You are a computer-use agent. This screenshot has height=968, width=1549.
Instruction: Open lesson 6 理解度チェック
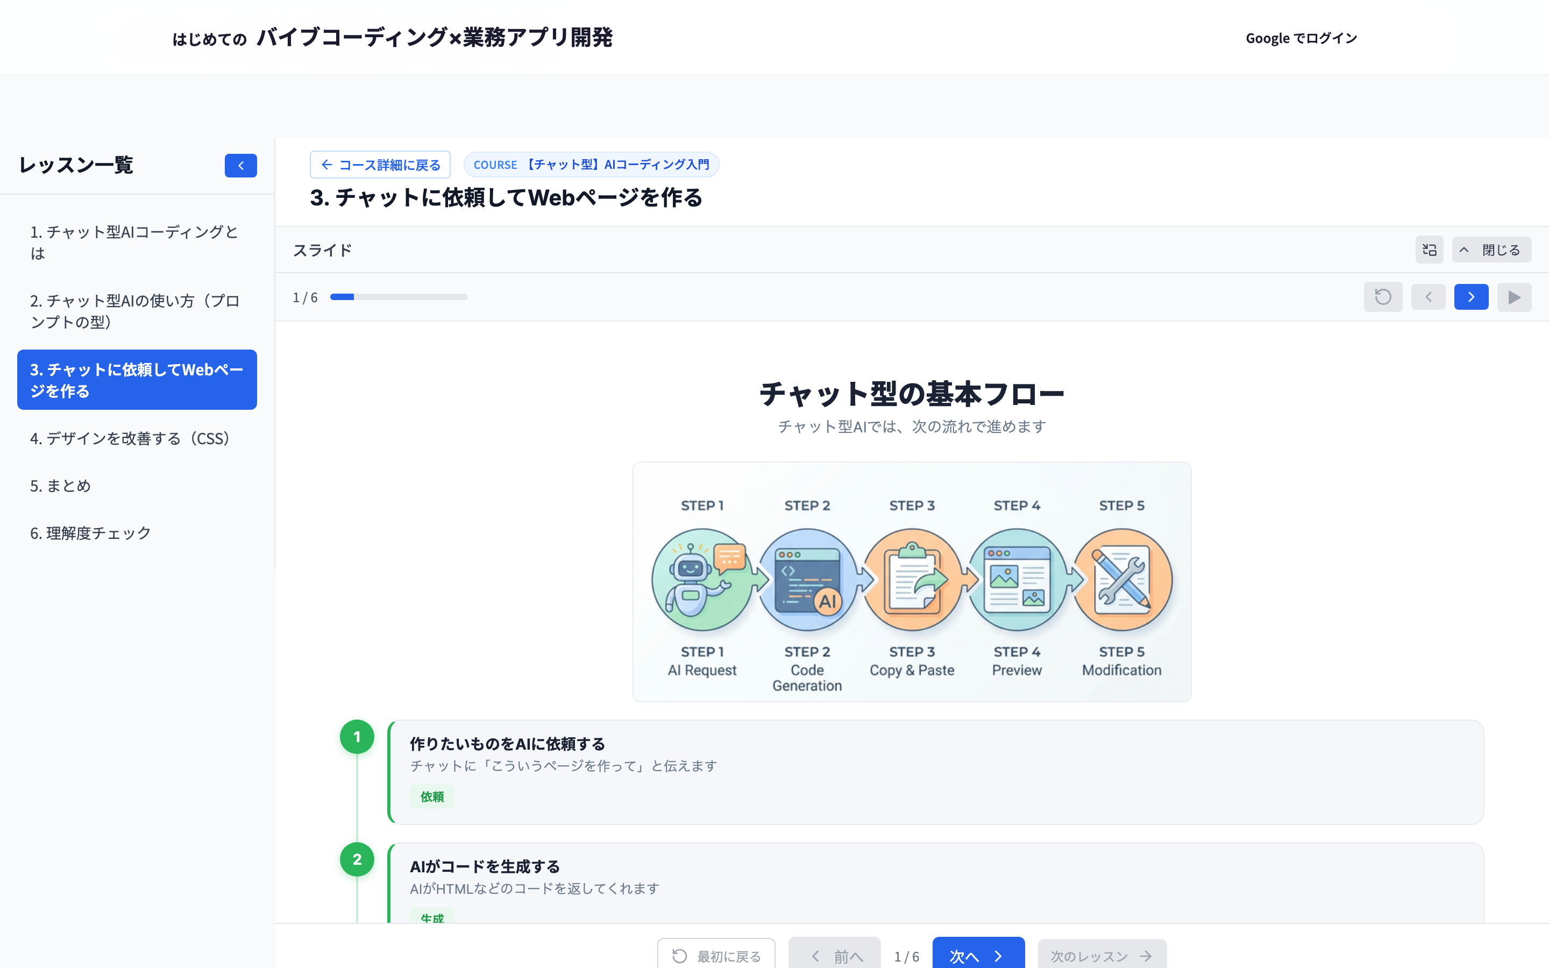[x=137, y=532]
